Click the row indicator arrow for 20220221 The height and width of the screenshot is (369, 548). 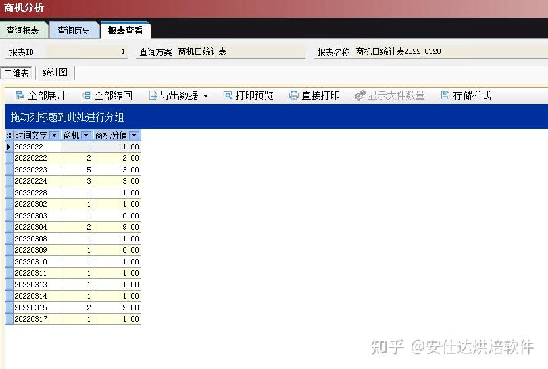point(9,147)
